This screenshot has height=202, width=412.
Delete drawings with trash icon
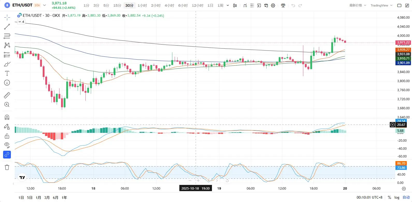(7, 167)
